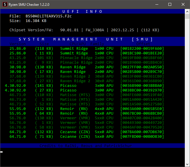Click offset [0063A600-0065B5E0]
Screen dimensions: 190x167
click(x=142, y=109)
